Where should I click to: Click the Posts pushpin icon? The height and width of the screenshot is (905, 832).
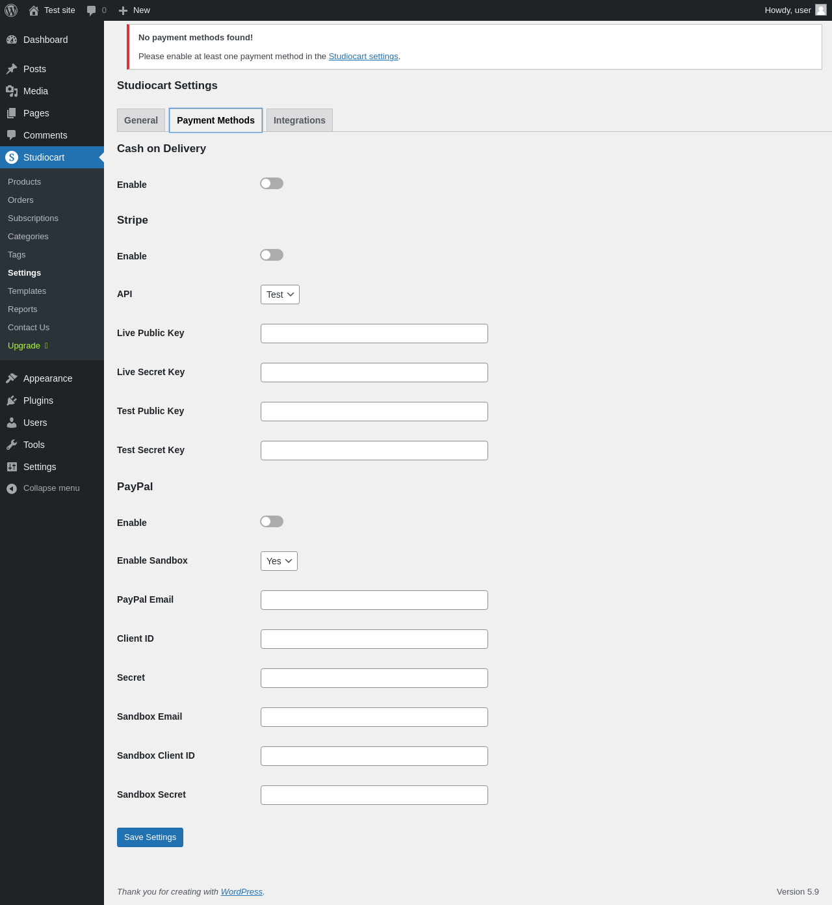pos(12,69)
